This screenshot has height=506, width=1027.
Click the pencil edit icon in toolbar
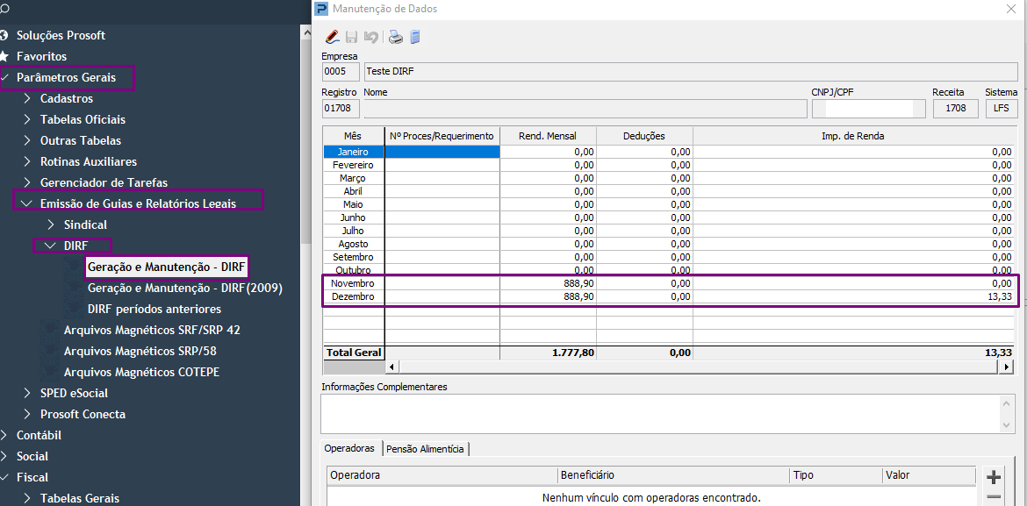click(x=333, y=37)
